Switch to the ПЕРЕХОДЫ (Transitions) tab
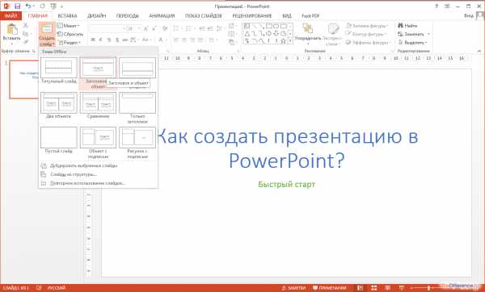 point(128,16)
